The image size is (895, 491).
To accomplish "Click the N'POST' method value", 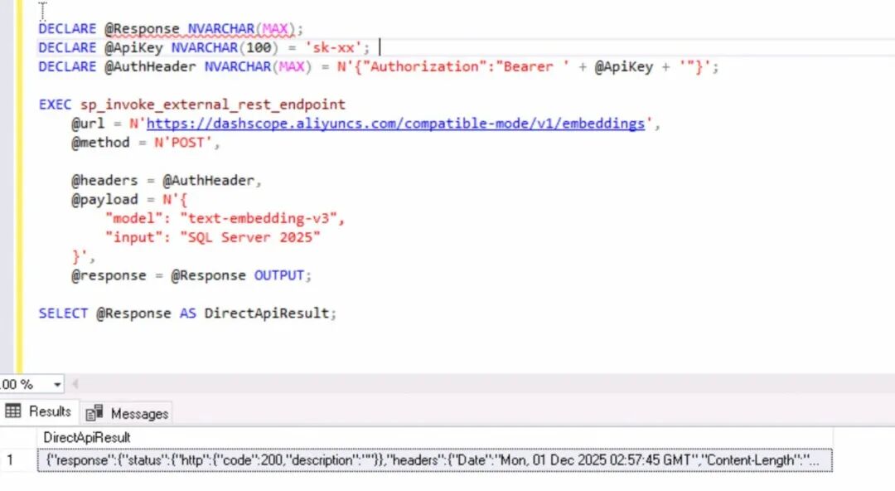I will [x=182, y=143].
